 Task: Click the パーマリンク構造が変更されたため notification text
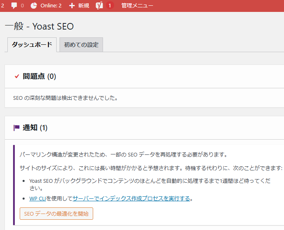(x=123, y=154)
